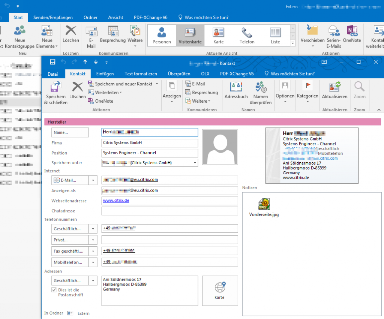Click Namen überprüfen
384x319 pixels.
[x=261, y=93]
